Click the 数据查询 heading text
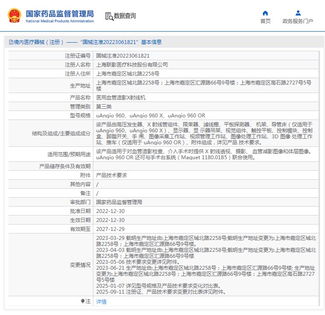 point(125,16)
